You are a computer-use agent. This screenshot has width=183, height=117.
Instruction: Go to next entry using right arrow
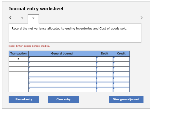(x=142, y=18)
